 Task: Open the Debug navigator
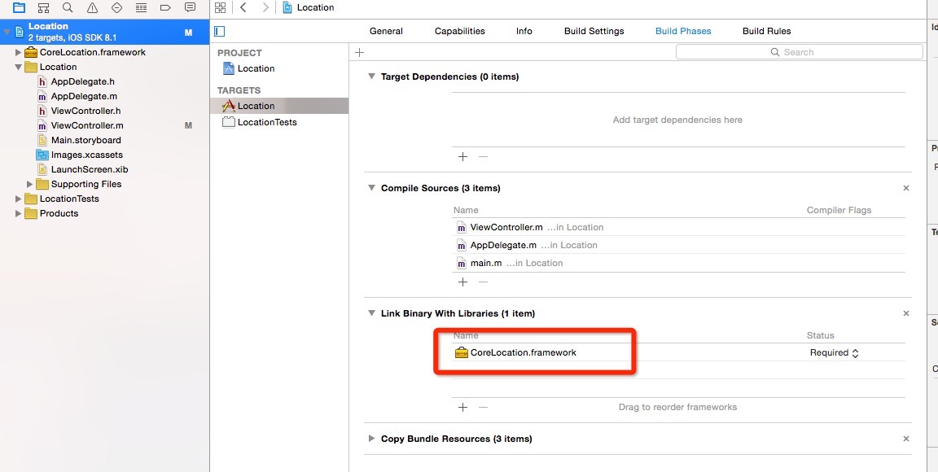point(141,7)
